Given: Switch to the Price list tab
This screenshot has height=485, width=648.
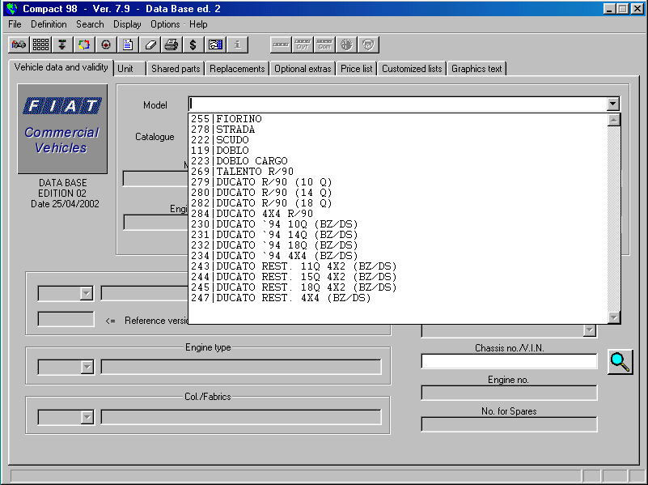Looking at the screenshot, I should tap(356, 69).
